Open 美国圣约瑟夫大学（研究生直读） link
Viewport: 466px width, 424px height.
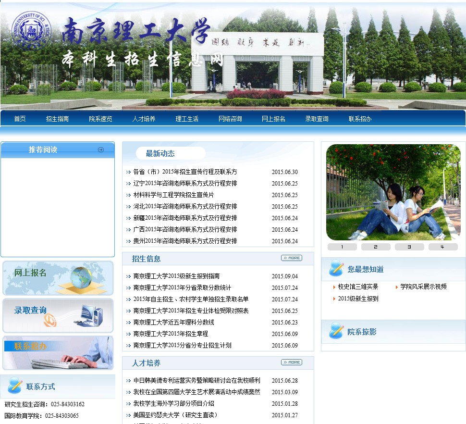coord(176,415)
